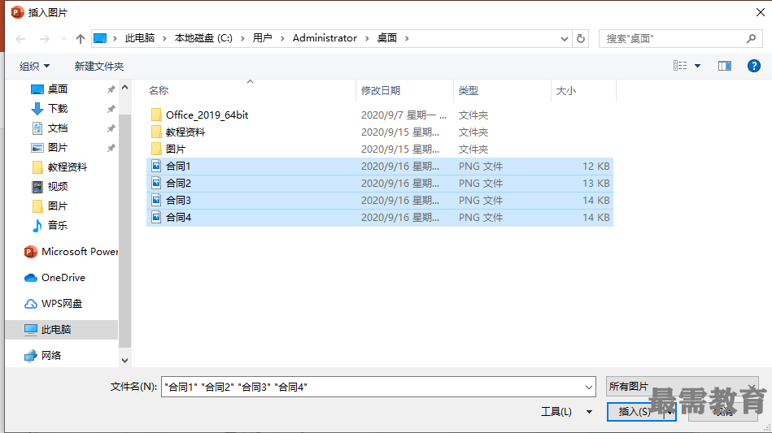The height and width of the screenshot is (433, 772).
Task: Select the 合同1 PNG file
Action: (380, 166)
